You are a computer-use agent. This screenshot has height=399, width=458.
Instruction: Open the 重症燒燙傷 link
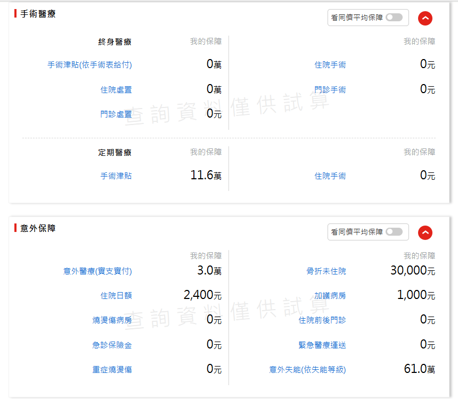click(x=112, y=370)
